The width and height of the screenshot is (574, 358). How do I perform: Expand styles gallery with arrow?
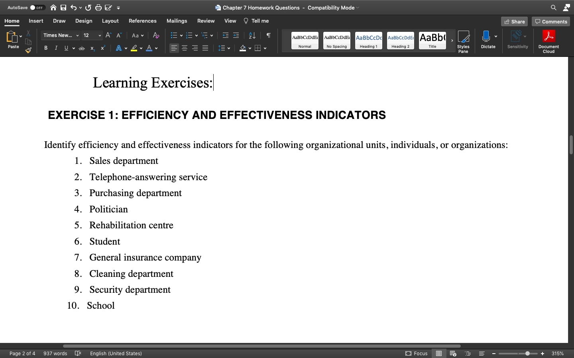pos(452,41)
